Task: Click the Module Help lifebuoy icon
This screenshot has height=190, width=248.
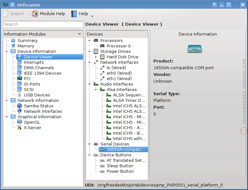Action: 35,14
